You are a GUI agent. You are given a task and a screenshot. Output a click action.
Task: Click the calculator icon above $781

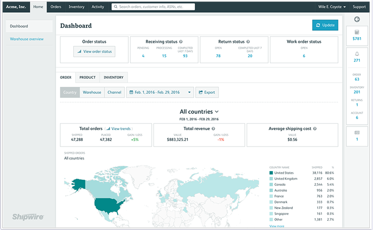(x=357, y=32)
